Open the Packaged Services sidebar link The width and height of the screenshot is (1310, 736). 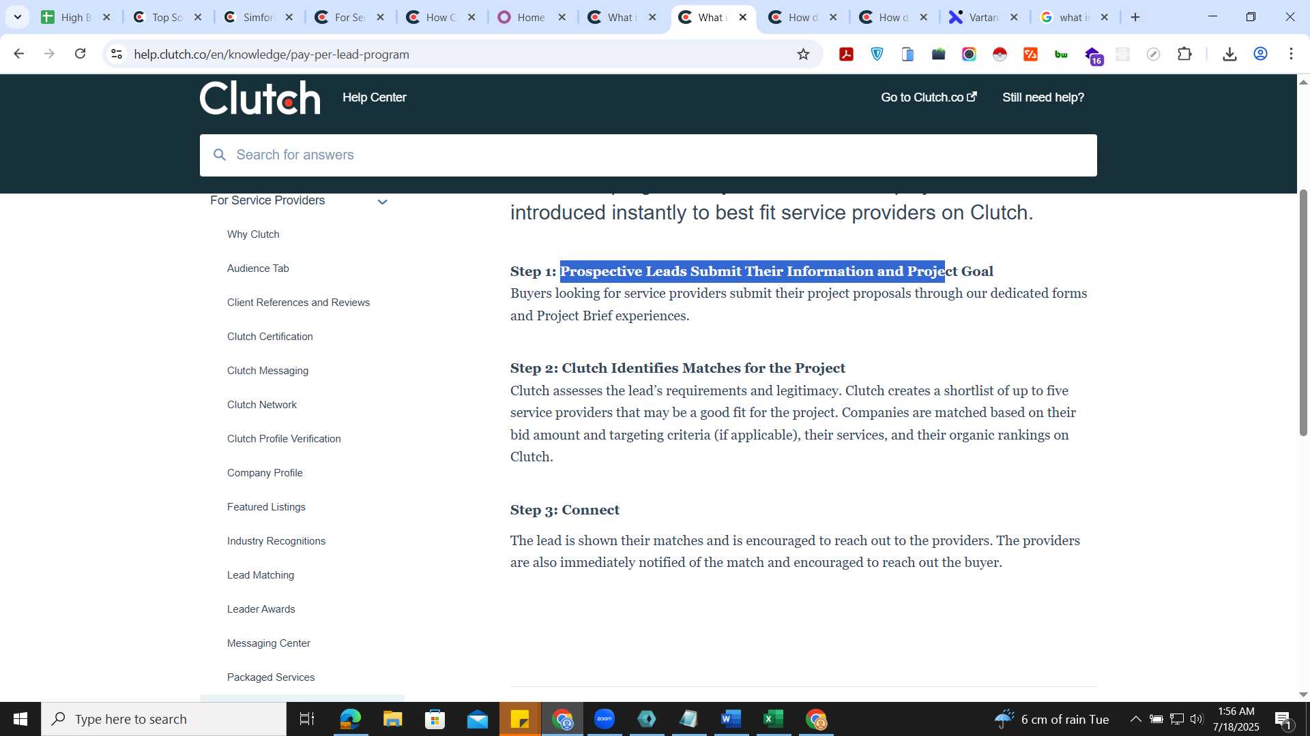click(270, 677)
